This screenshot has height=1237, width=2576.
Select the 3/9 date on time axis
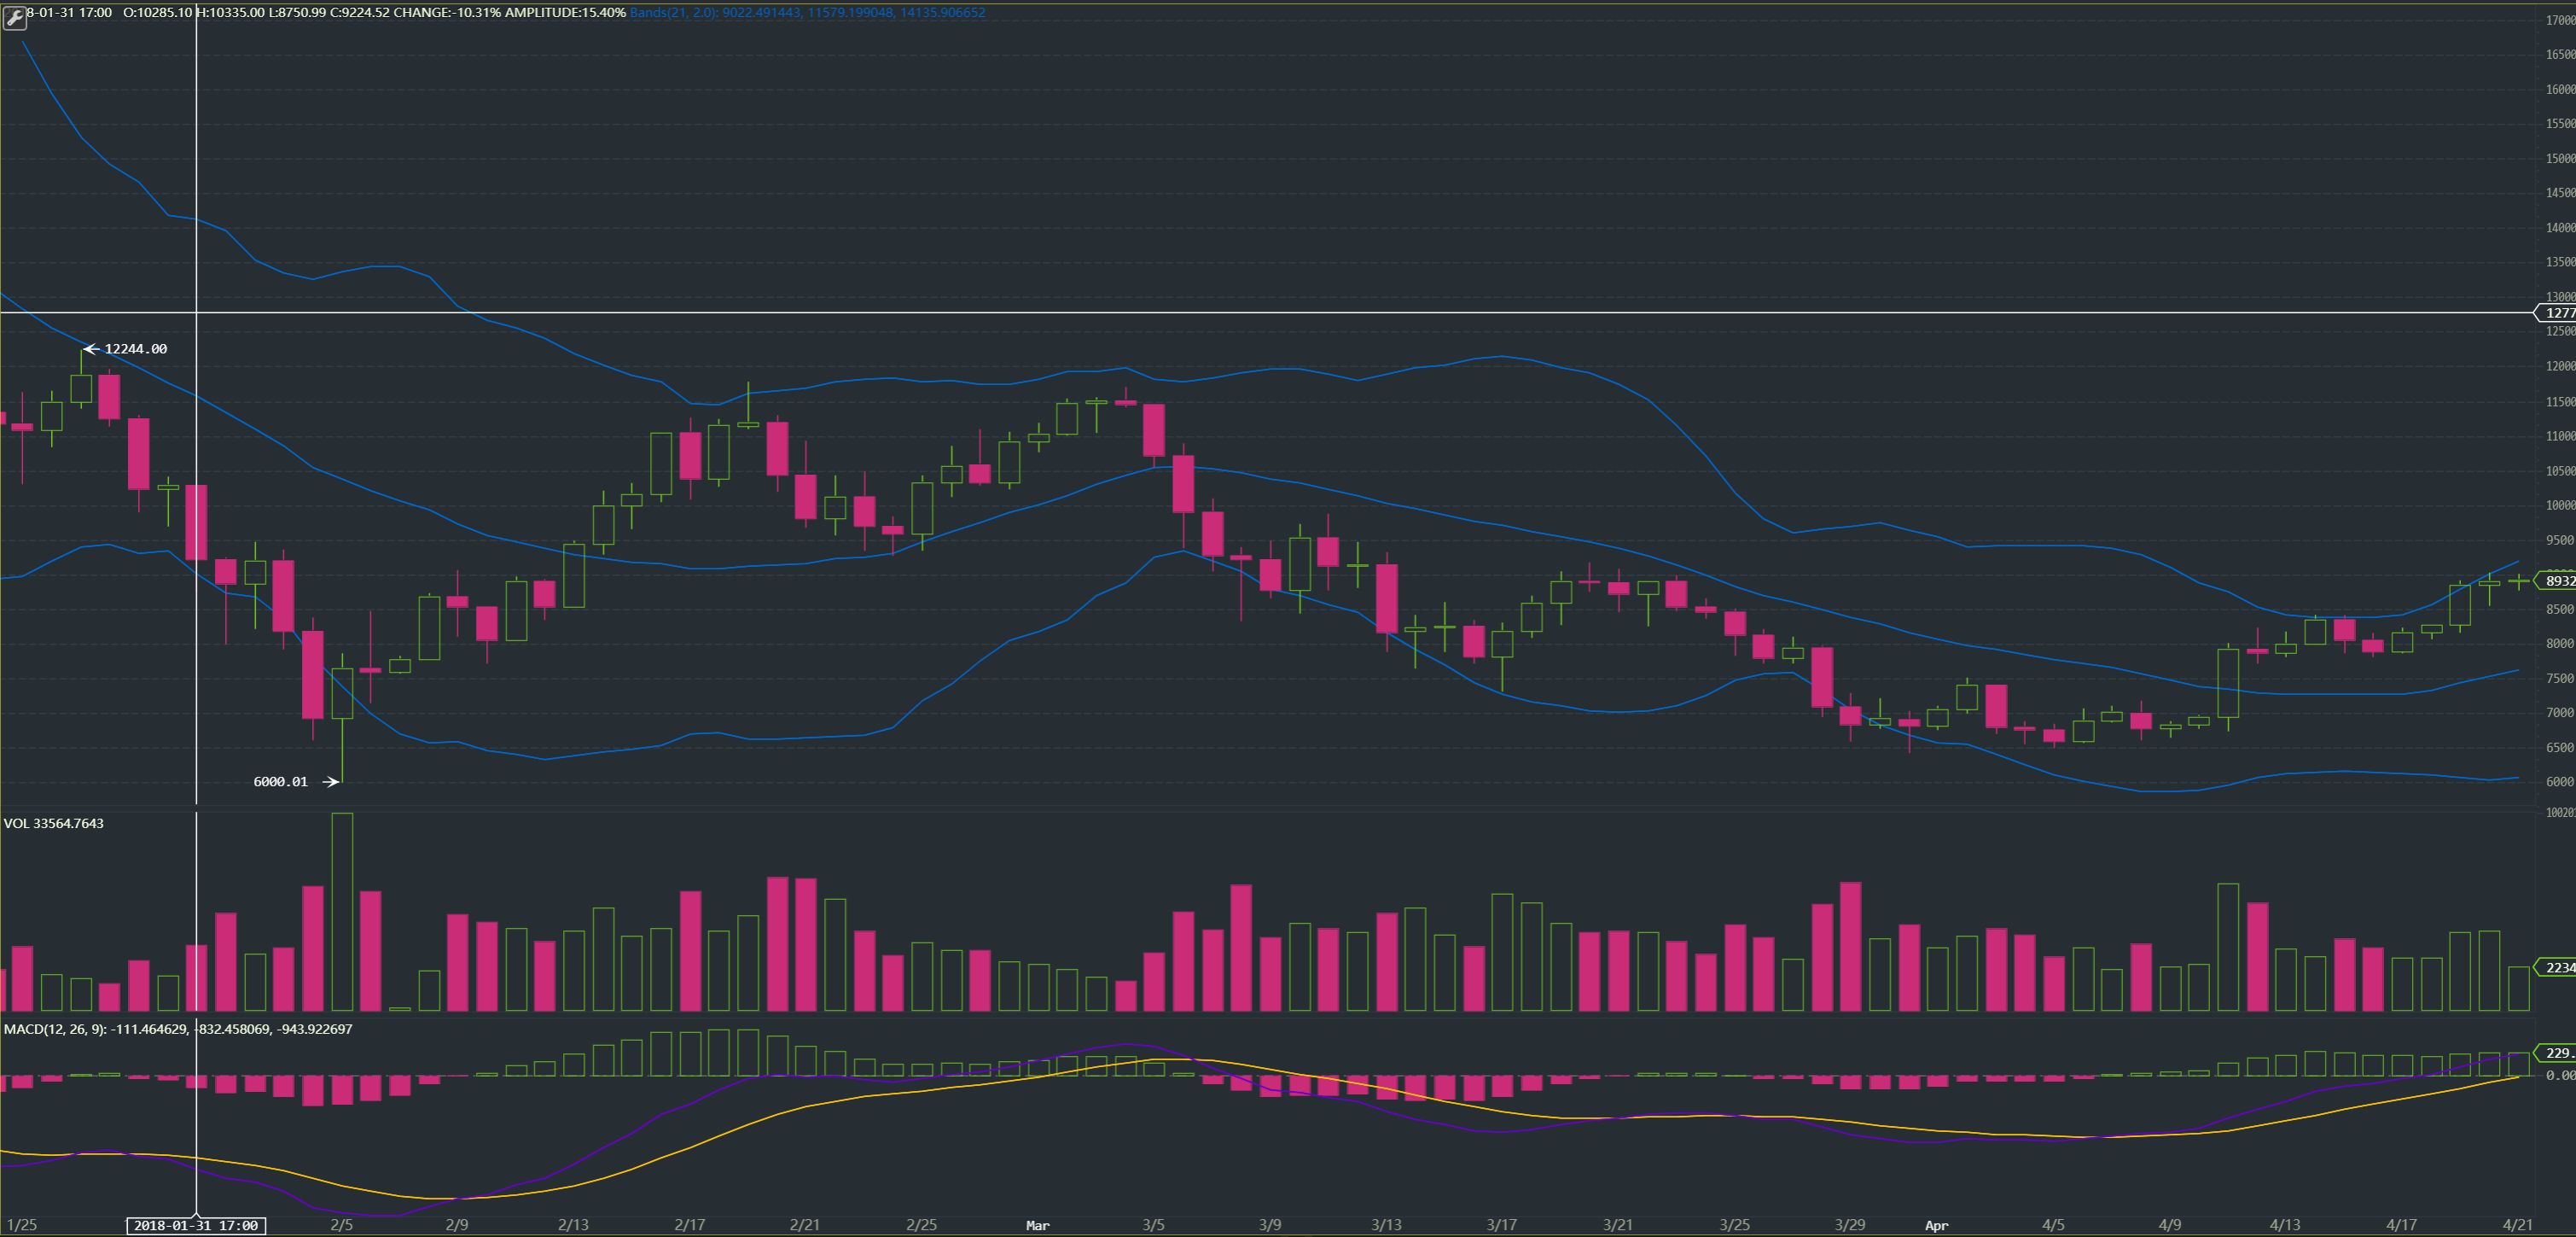(1270, 1225)
